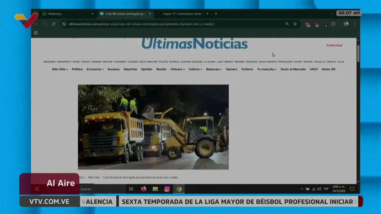Expand the Balances » navigation menu
Viewport: 381px width, 214px height.
(214, 69)
